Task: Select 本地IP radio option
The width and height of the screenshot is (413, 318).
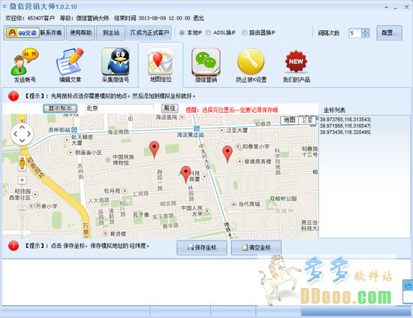Action: point(182,32)
